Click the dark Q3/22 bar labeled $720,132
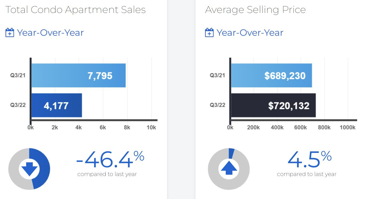Screen dimensions: 365x199 pyautogui.click(x=273, y=105)
